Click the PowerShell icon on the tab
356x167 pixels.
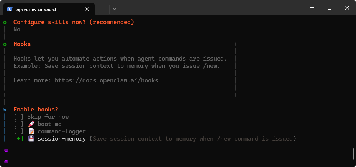click(9, 8)
